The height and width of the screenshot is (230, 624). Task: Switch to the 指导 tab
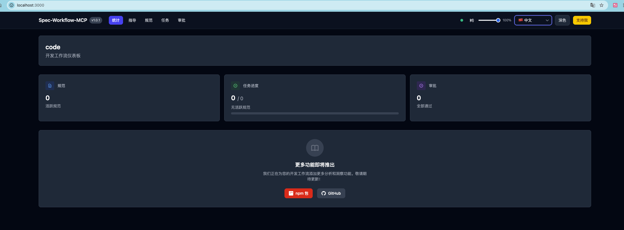point(132,20)
